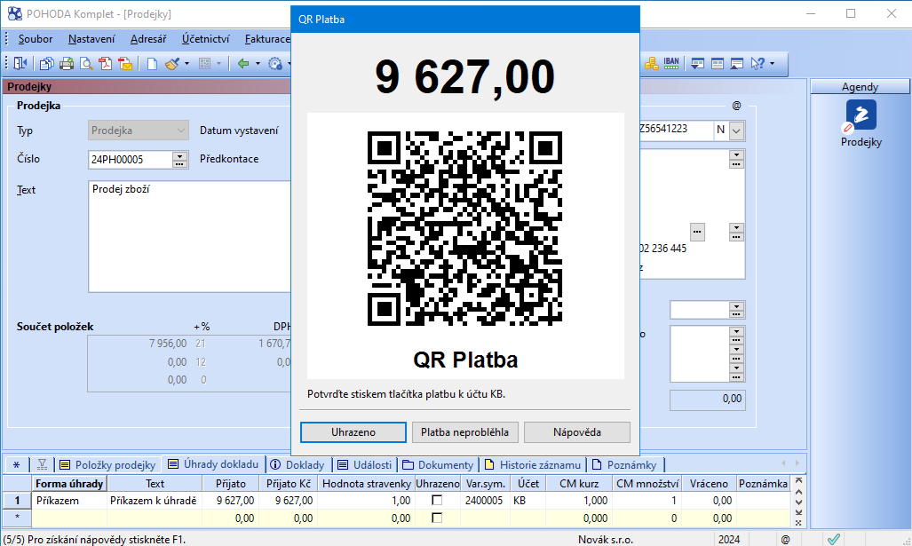Click the Nápověda button in QR dialog
This screenshot has height=546, width=912.
tap(577, 432)
